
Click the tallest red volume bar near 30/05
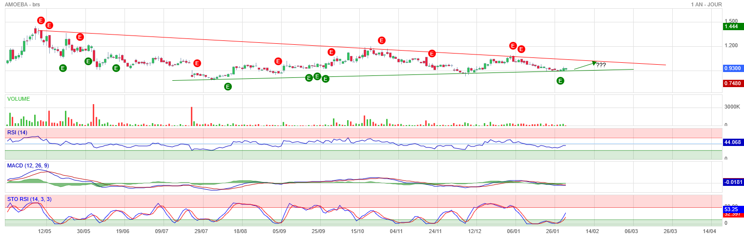pos(93,115)
